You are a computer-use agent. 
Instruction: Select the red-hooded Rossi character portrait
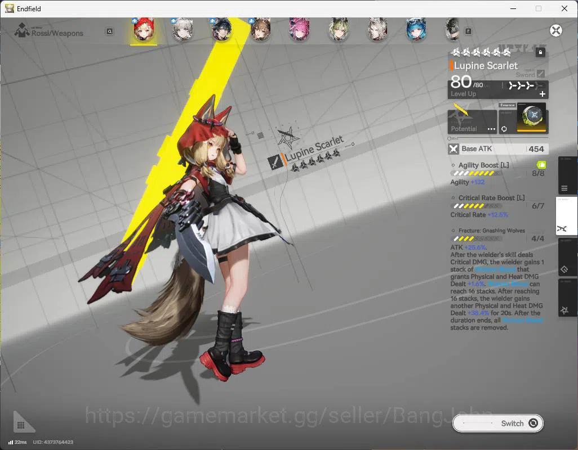(144, 29)
